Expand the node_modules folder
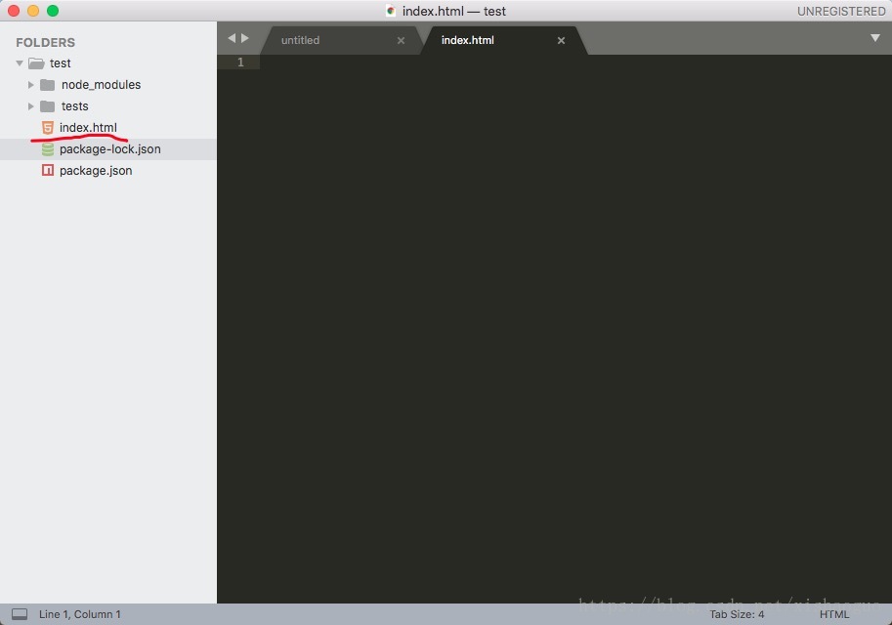Image resolution: width=892 pixels, height=625 pixels. tap(30, 85)
